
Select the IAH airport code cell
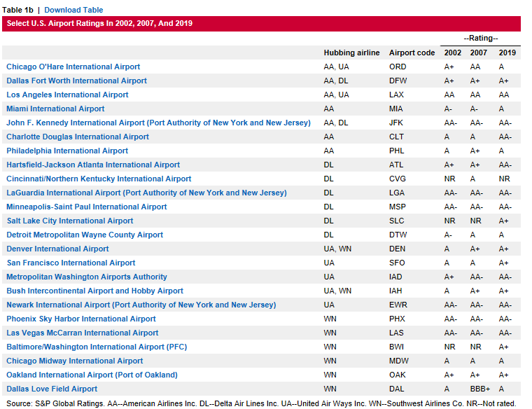pos(395,291)
